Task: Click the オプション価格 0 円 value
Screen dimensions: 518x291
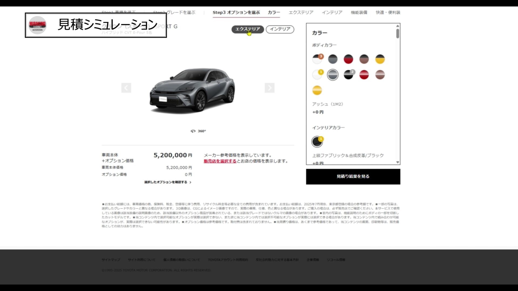Action: pos(188,175)
